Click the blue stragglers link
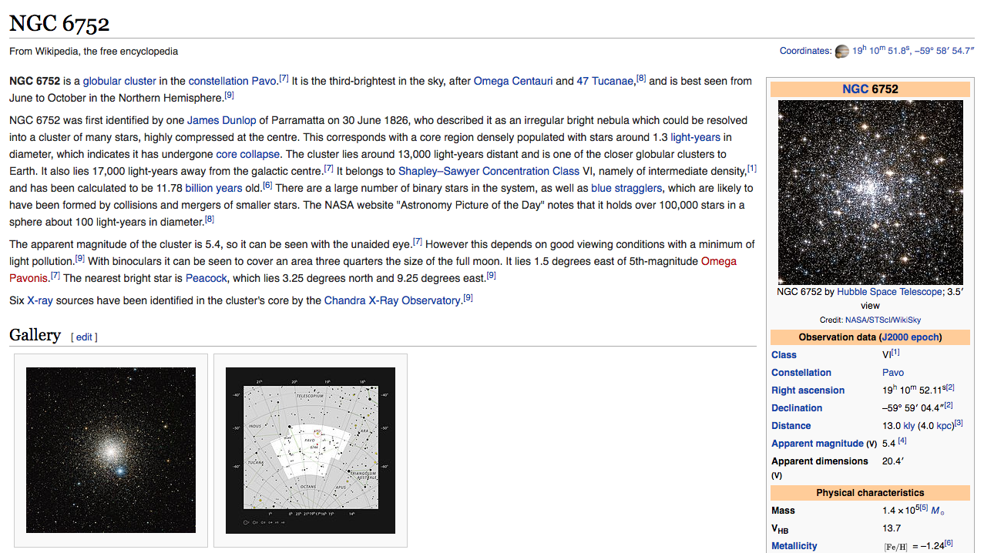 point(626,188)
